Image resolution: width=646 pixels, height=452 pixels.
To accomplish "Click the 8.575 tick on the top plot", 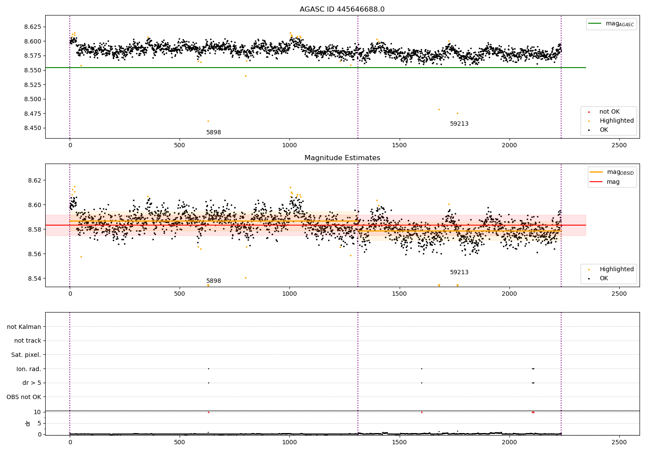I will point(33,56).
